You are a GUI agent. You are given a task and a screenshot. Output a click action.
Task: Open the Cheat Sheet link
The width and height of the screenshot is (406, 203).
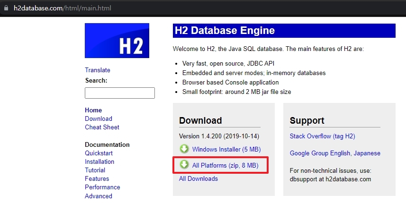pos(102,127)
